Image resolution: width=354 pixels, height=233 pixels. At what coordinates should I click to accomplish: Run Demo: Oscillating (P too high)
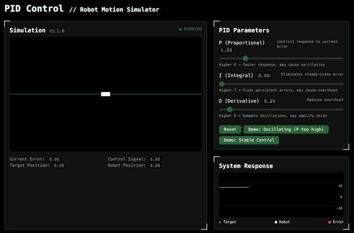point(286,129)
